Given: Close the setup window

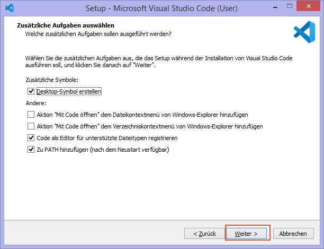Looking at the screenshot, I should pos(308,6).
